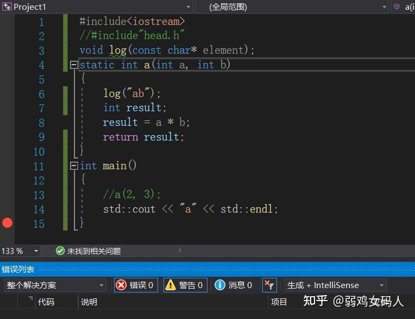Remove the breakpoint at line 15
This screenshot has height=319, width=415.
click(7, 223)
